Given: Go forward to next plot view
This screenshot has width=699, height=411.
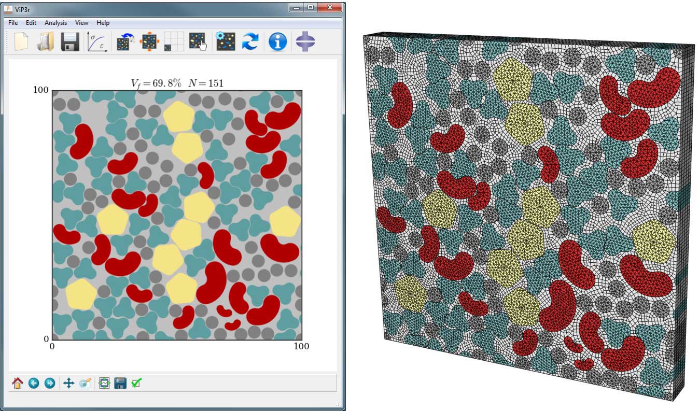Looking at the screenshot, I should pyautogui.click(x=50, y=384).
